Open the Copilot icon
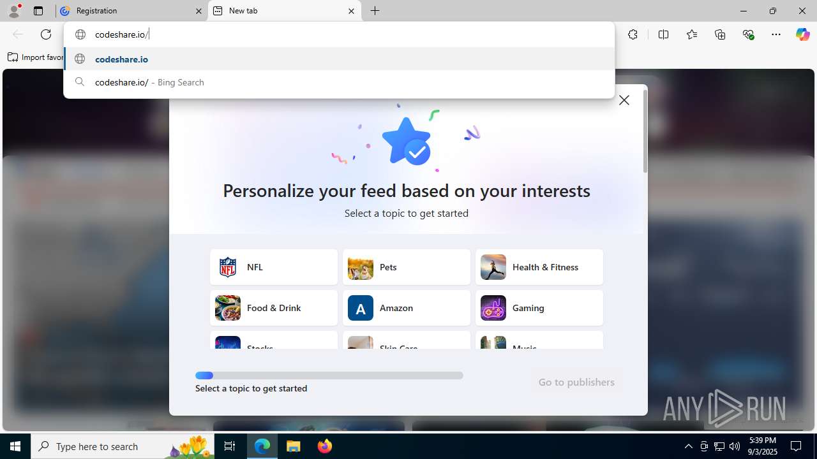 pyautogui.click(x=802, y=34)
